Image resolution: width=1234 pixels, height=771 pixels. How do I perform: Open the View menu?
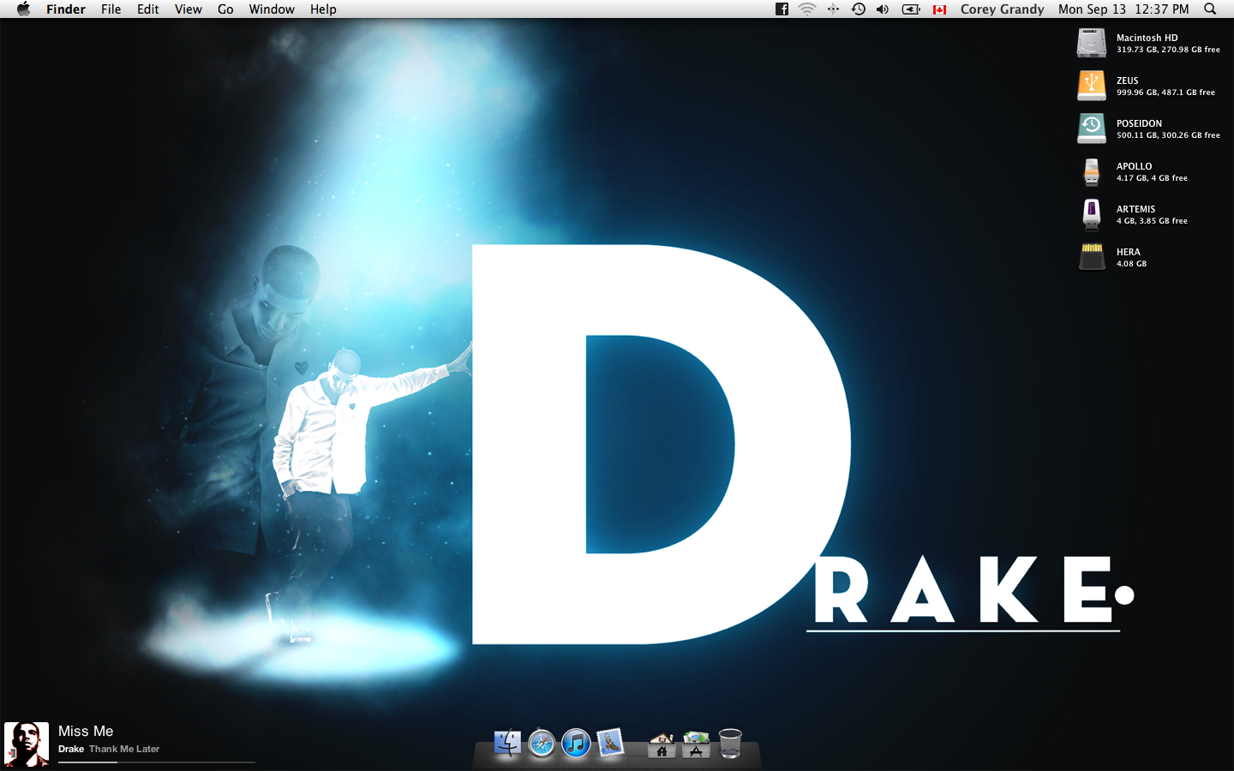[189, 9]
